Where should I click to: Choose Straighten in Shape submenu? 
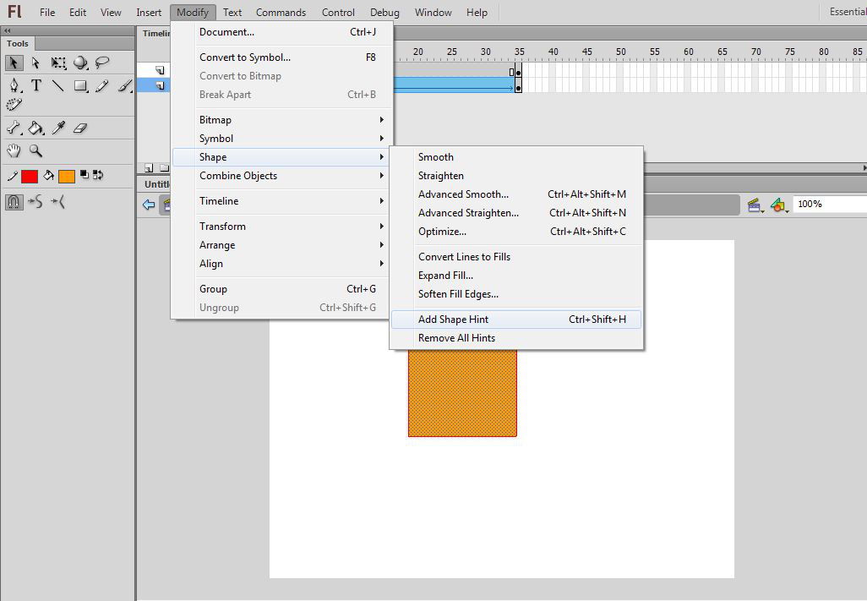coord(516,176)
